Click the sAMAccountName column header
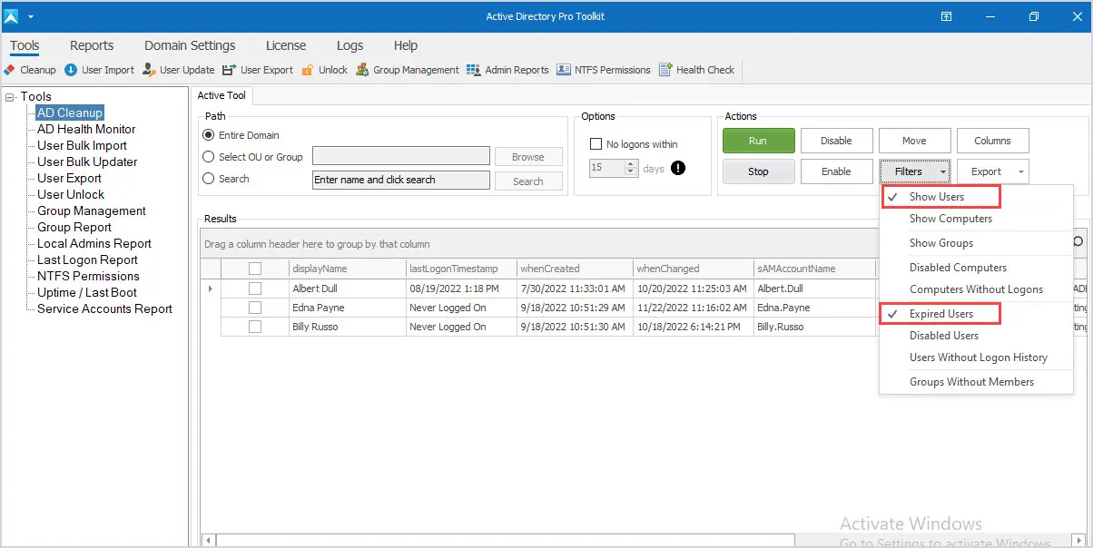The height and width of the screenshot is (548, 1093). coord(814,269)
